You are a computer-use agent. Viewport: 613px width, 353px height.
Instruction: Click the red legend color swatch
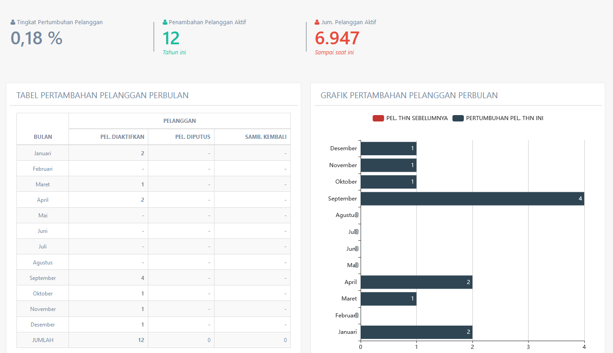pyautogui.click(x=378, y=118)
